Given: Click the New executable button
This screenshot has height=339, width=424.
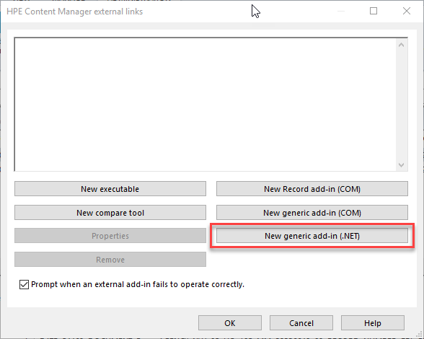Looking at the screenshot, I should coord(110,188).
